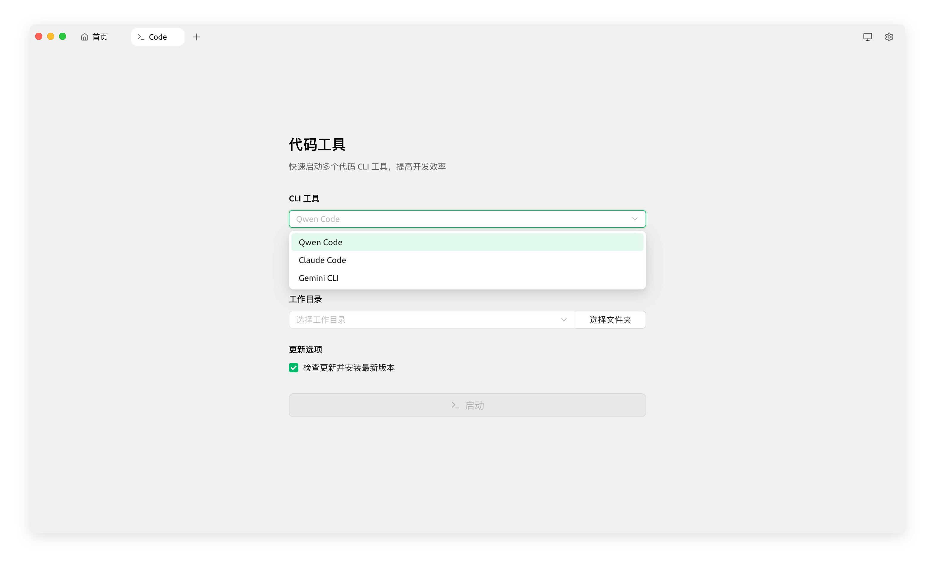Open the 首页 home tab
Screen dimensions: 935x569
[x=94, y=37]
